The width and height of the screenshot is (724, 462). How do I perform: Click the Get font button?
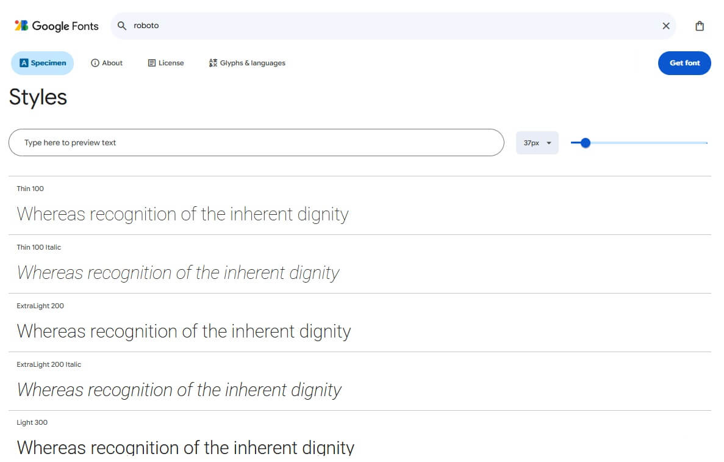[x=684, y=63]
